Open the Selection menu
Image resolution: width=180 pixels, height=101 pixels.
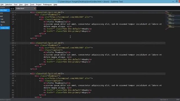point(9,4)
